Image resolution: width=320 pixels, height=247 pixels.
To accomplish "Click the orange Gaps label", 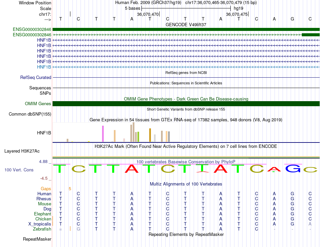I will point(46,189).
